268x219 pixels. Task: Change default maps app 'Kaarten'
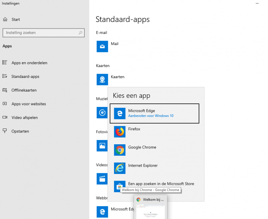(x=118, y=77)
